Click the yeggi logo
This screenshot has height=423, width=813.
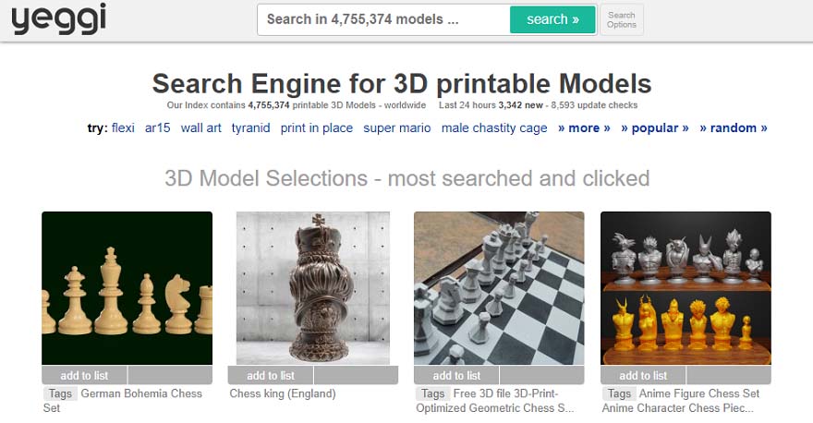pyautogui.click(x=58, y=18)
